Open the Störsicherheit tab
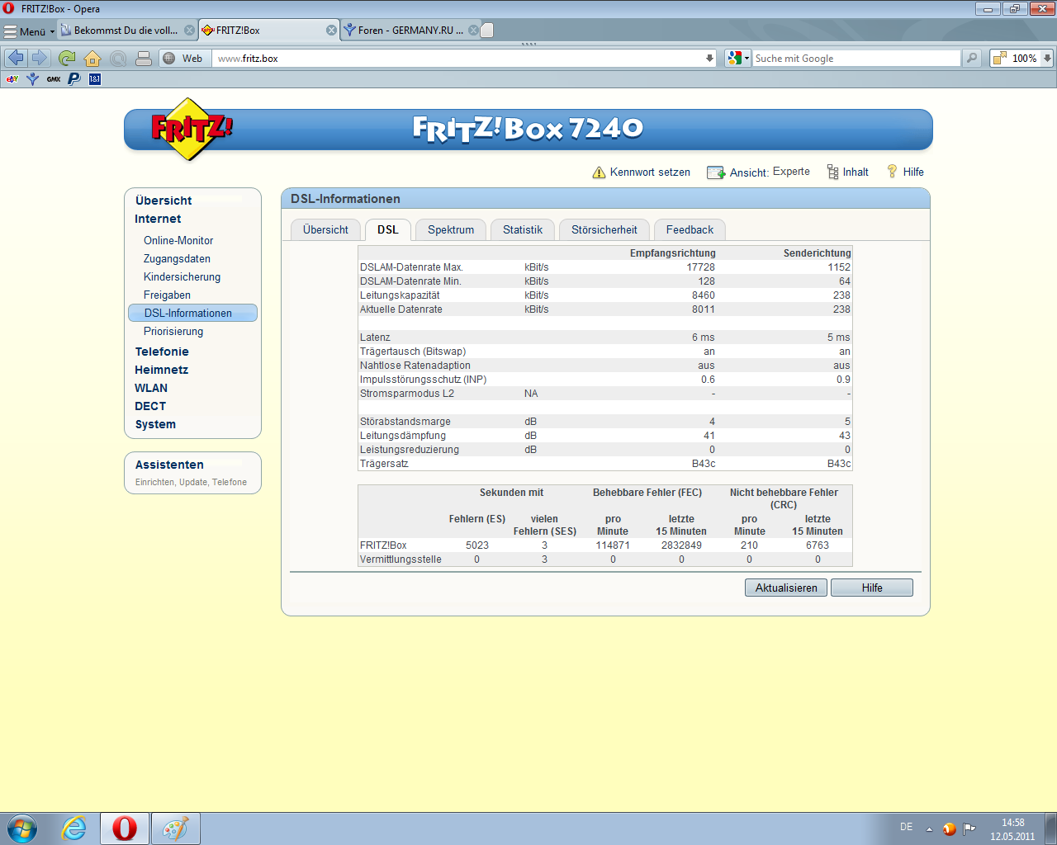The height and width of the screenshot is (845, 1057). (x=604, y=229)
